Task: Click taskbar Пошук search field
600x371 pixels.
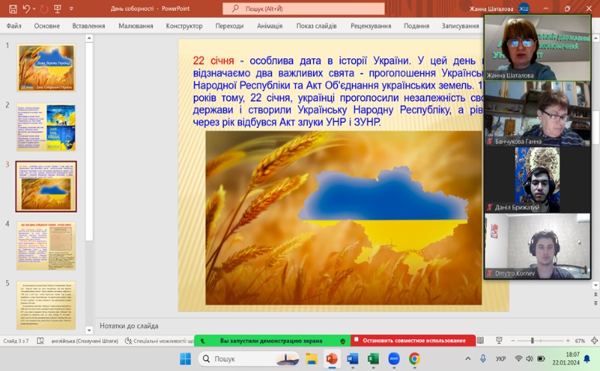Action: [x=248, y=359]
